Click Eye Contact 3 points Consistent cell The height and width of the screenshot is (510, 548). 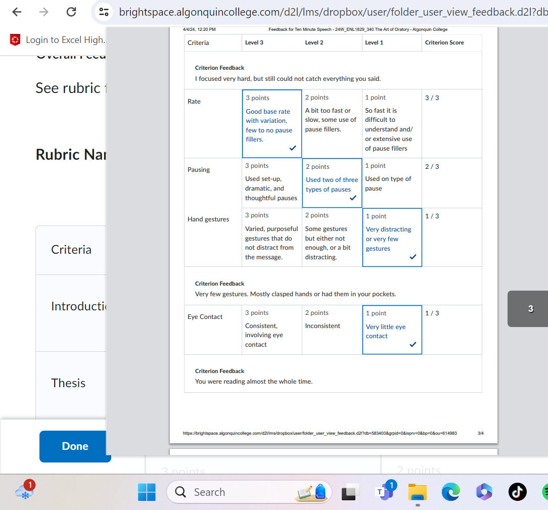point(271,330)
